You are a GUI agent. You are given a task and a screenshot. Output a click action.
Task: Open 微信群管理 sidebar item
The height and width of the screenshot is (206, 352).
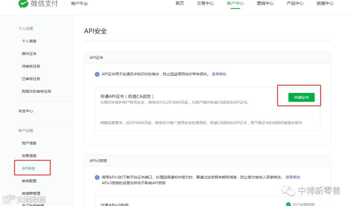31,193
